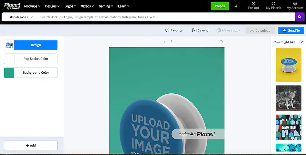Click the blue Design button

click(36, 45)
